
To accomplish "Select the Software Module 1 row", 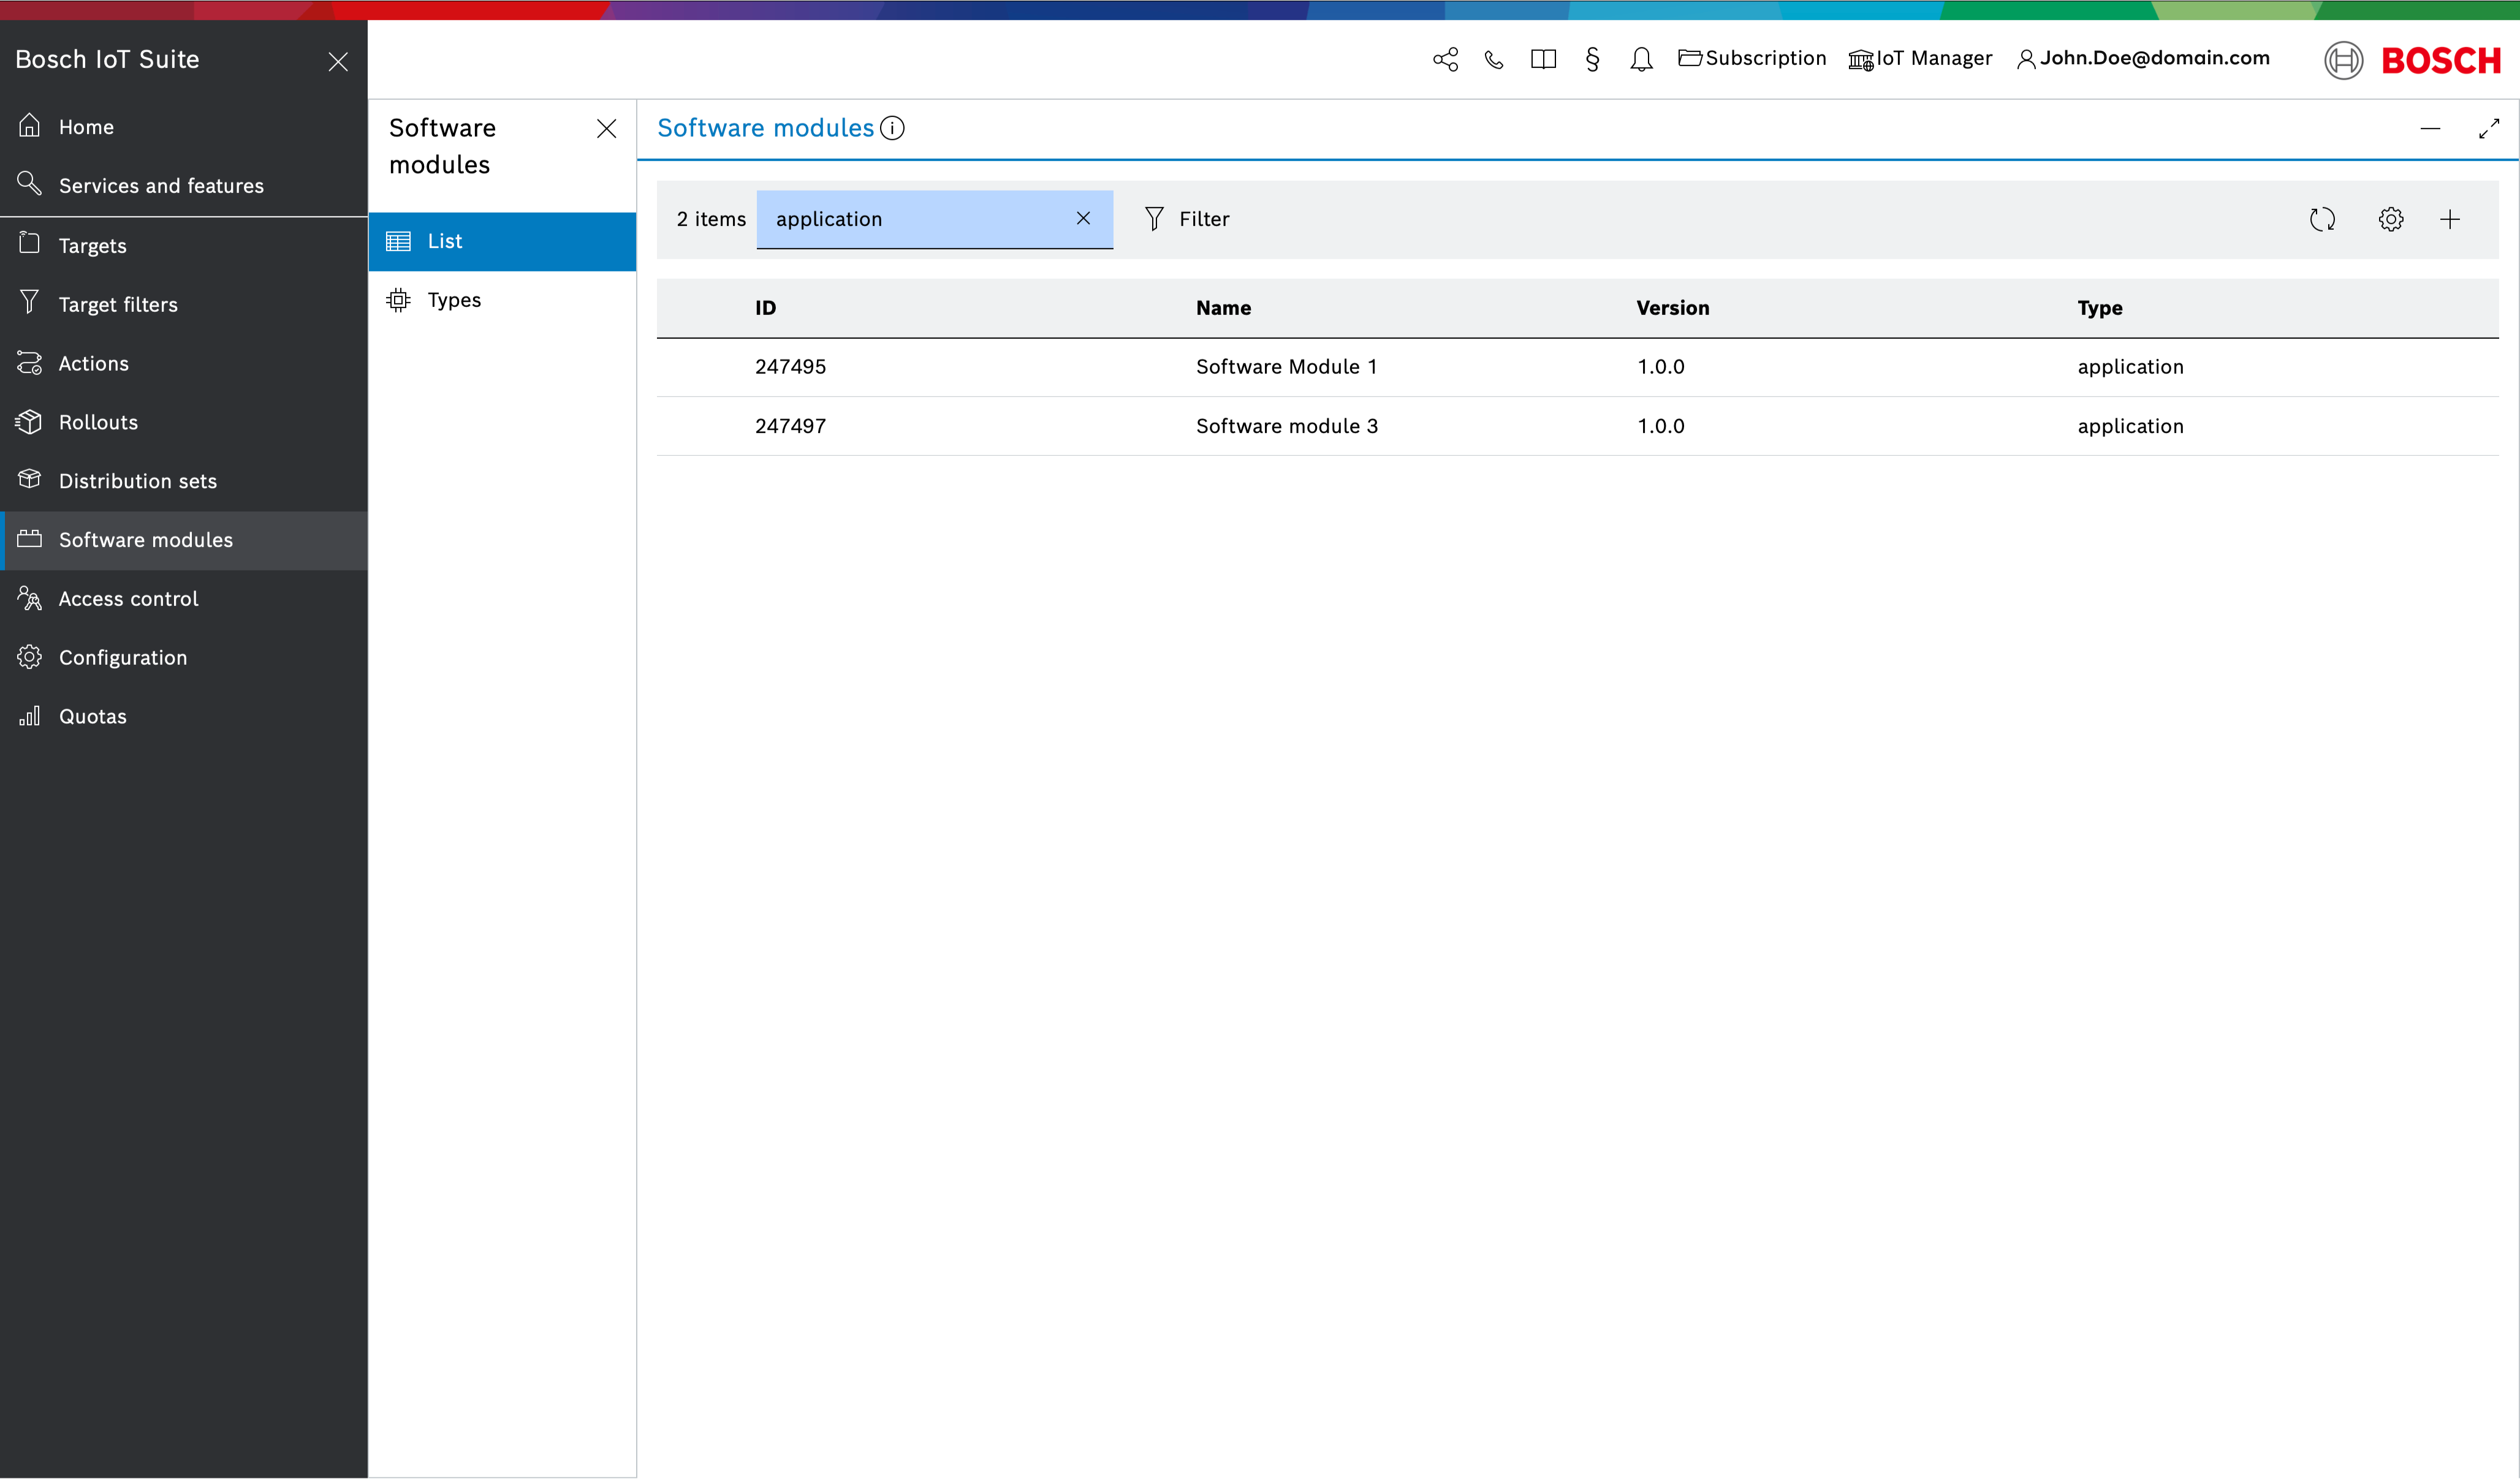I will [1286, 367].
